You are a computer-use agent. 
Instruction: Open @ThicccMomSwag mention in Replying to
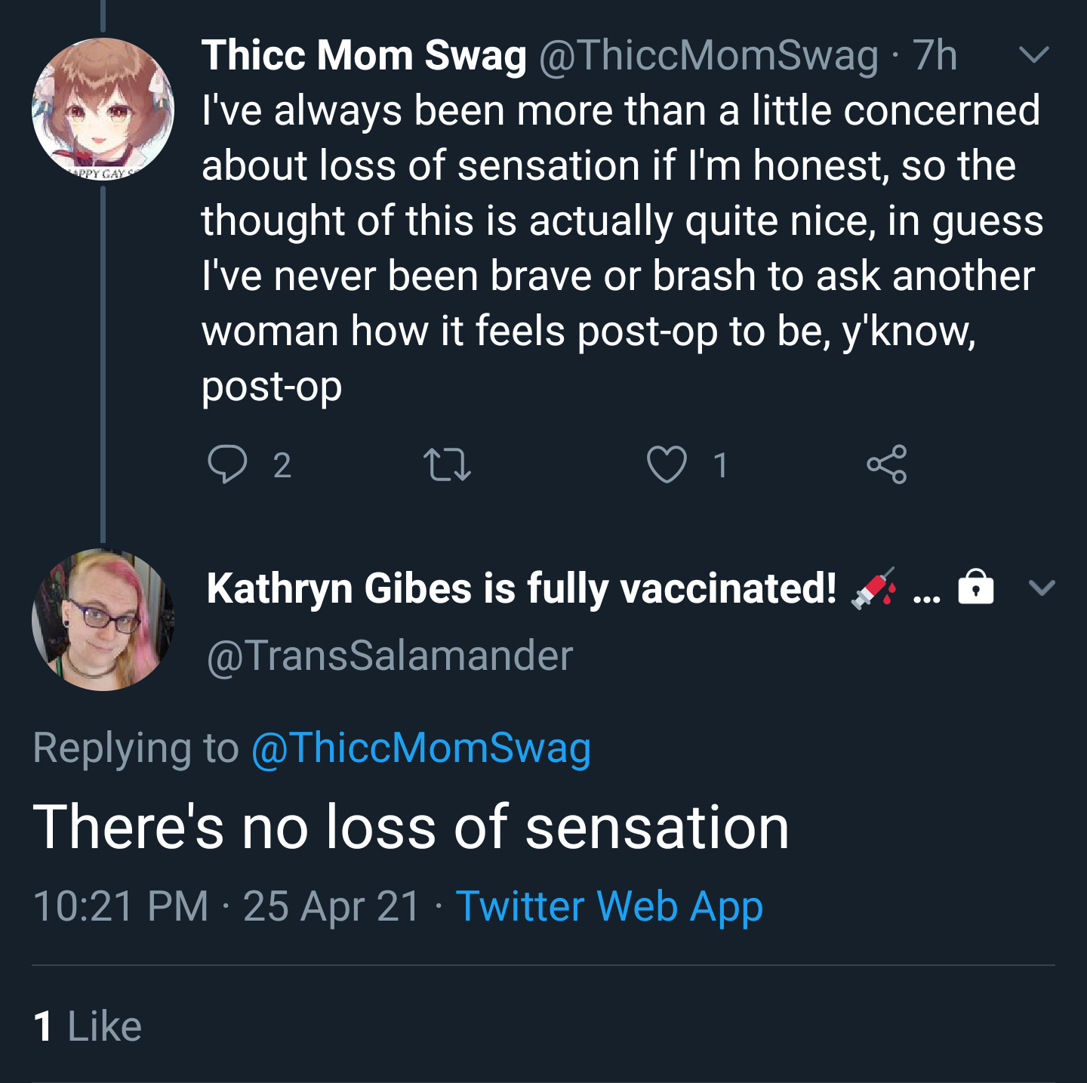coord(421,748)
